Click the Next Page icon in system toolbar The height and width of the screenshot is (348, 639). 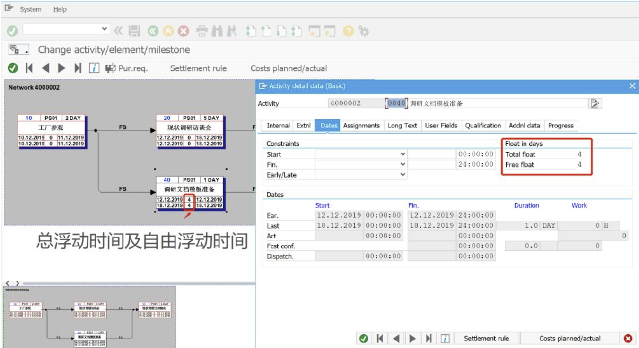[x=281, y=32]
